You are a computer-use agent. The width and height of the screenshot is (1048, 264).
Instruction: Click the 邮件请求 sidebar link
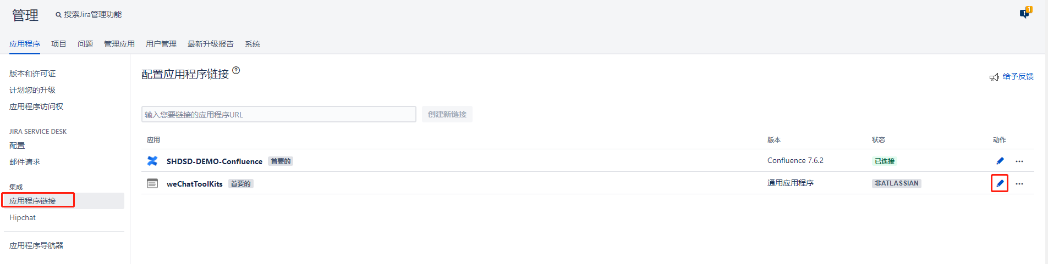[25, 162]
